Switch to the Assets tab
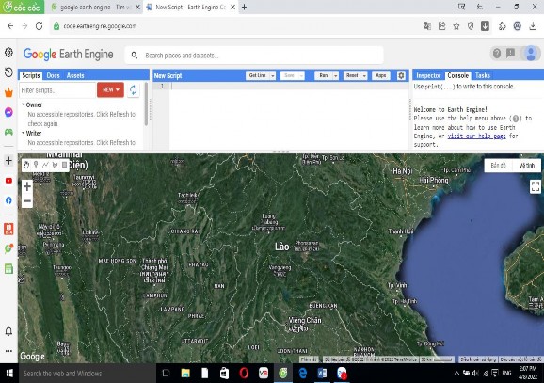 [x=75, y=75]
